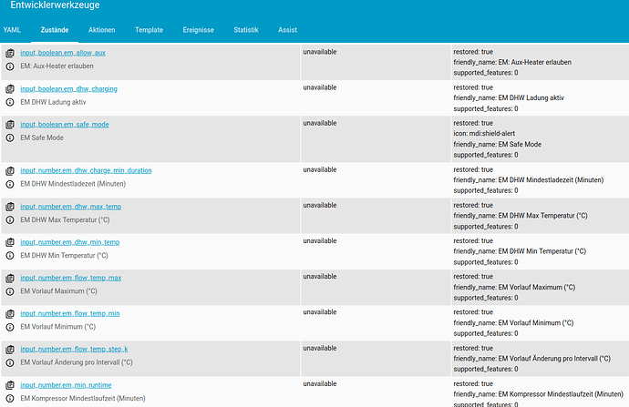The width and height of the screenshot is (629, 407).
Task: Copy entity ID of input_number.em_flow_temp_max
Action: click(x=10, y=278)
